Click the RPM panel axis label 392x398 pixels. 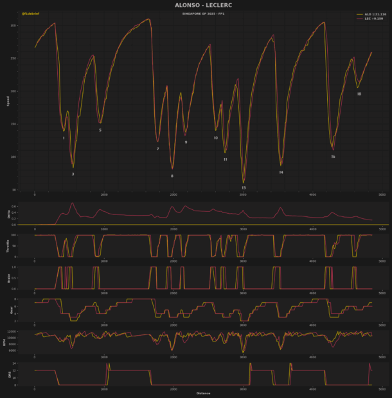(x=8, y=342)
